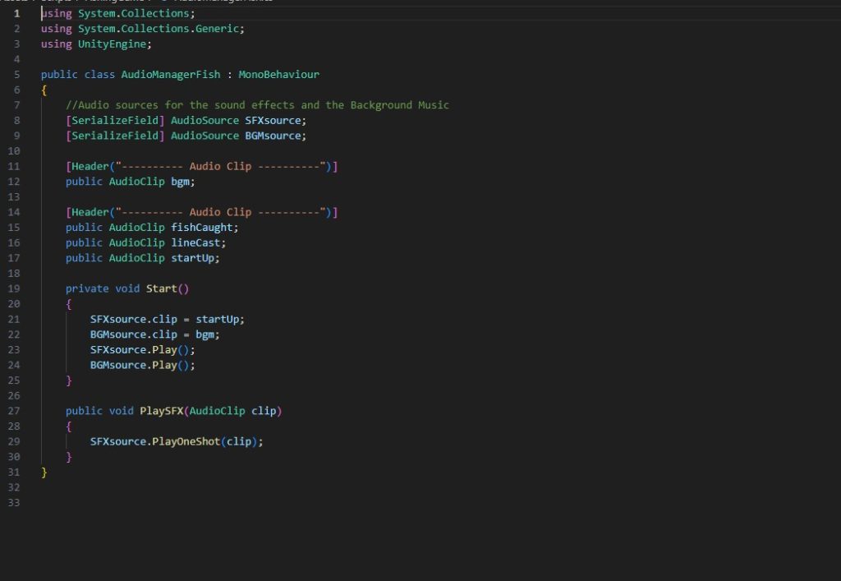841x581 pixels.
Task: Click the first Header attribute on line 11
Action: pos(87,167)
